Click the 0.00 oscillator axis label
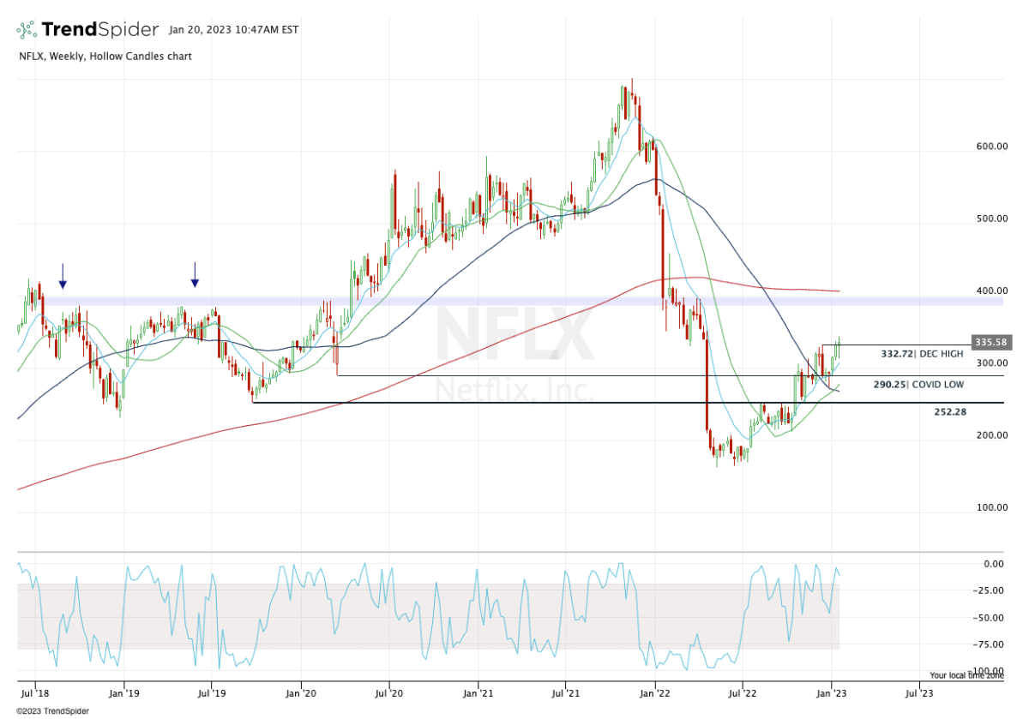This screenshot has width=1029, height=719. point(996,564)
